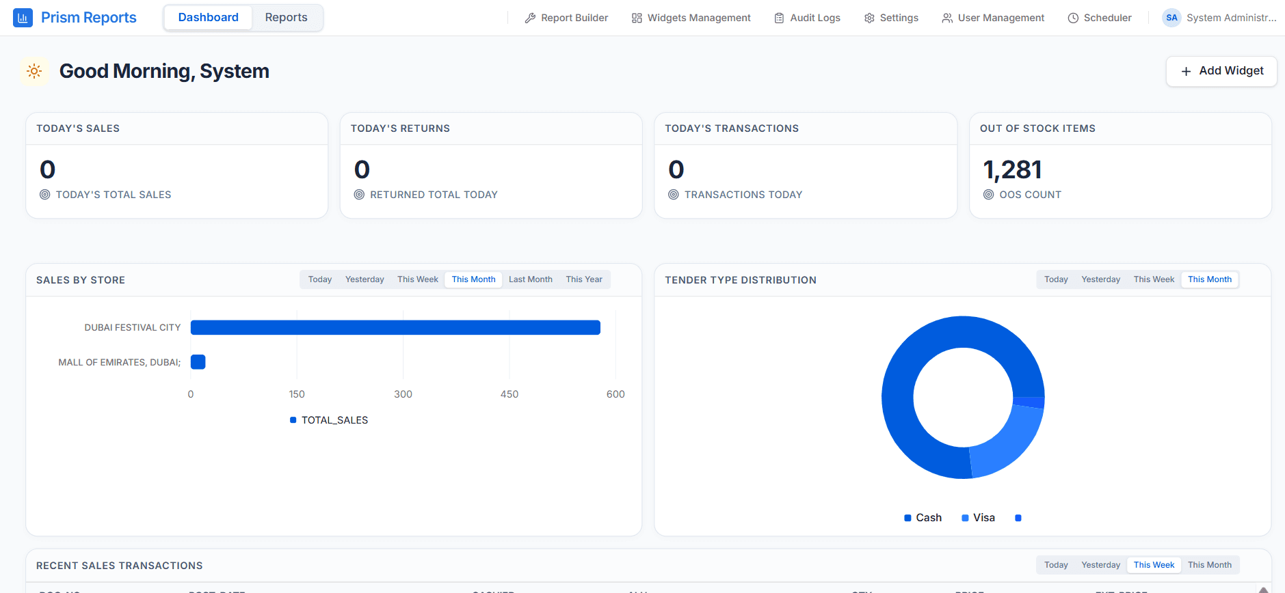Click the Mall of Emirates sales bar
This screenshot has width=1285, height=593.
coord(198,362)
